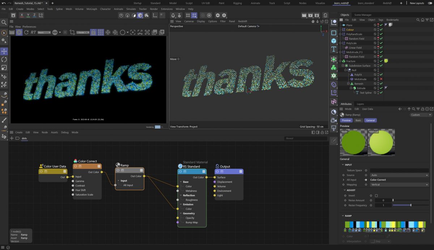Open Edit Render Settings icon

(x=316, y=15)
